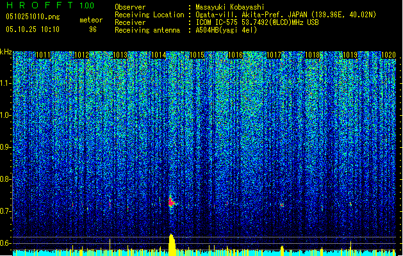Click the 0.9 kHz axis tick label
This screenshot has height=256, width=403.
5,147
